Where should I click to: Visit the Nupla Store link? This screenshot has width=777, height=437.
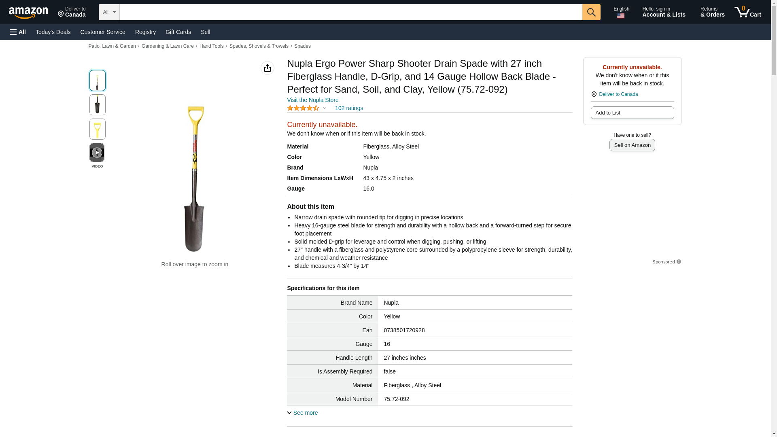(x=312, y=100)
